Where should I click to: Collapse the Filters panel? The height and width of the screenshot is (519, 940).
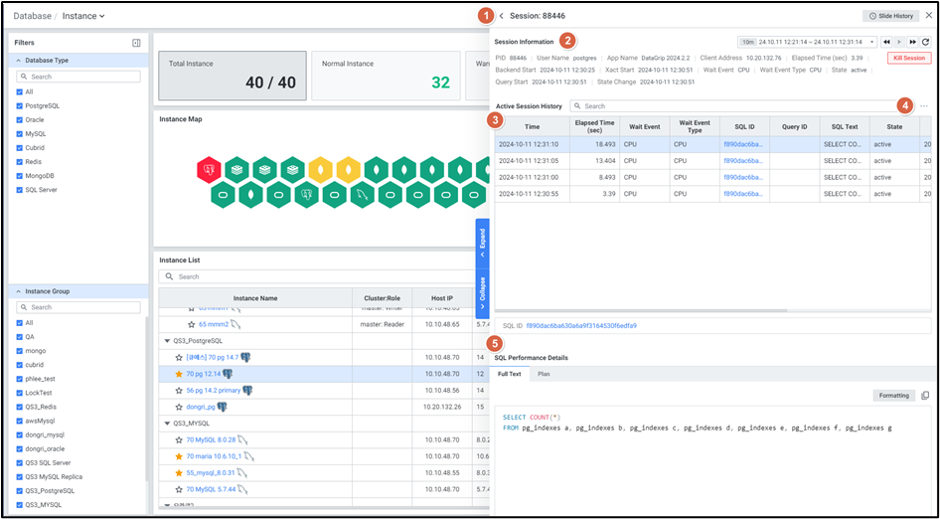point(136,43)
